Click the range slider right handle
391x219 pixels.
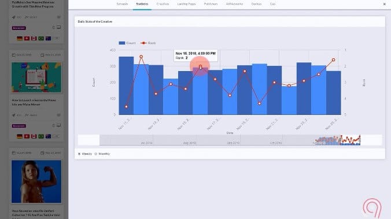pyautogui.click(x=360, y=140)
